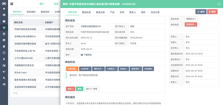This screenshot has width=223, height=105.
Task: Open the 华为AI Fabri row
Action: [x=20, y=73]
